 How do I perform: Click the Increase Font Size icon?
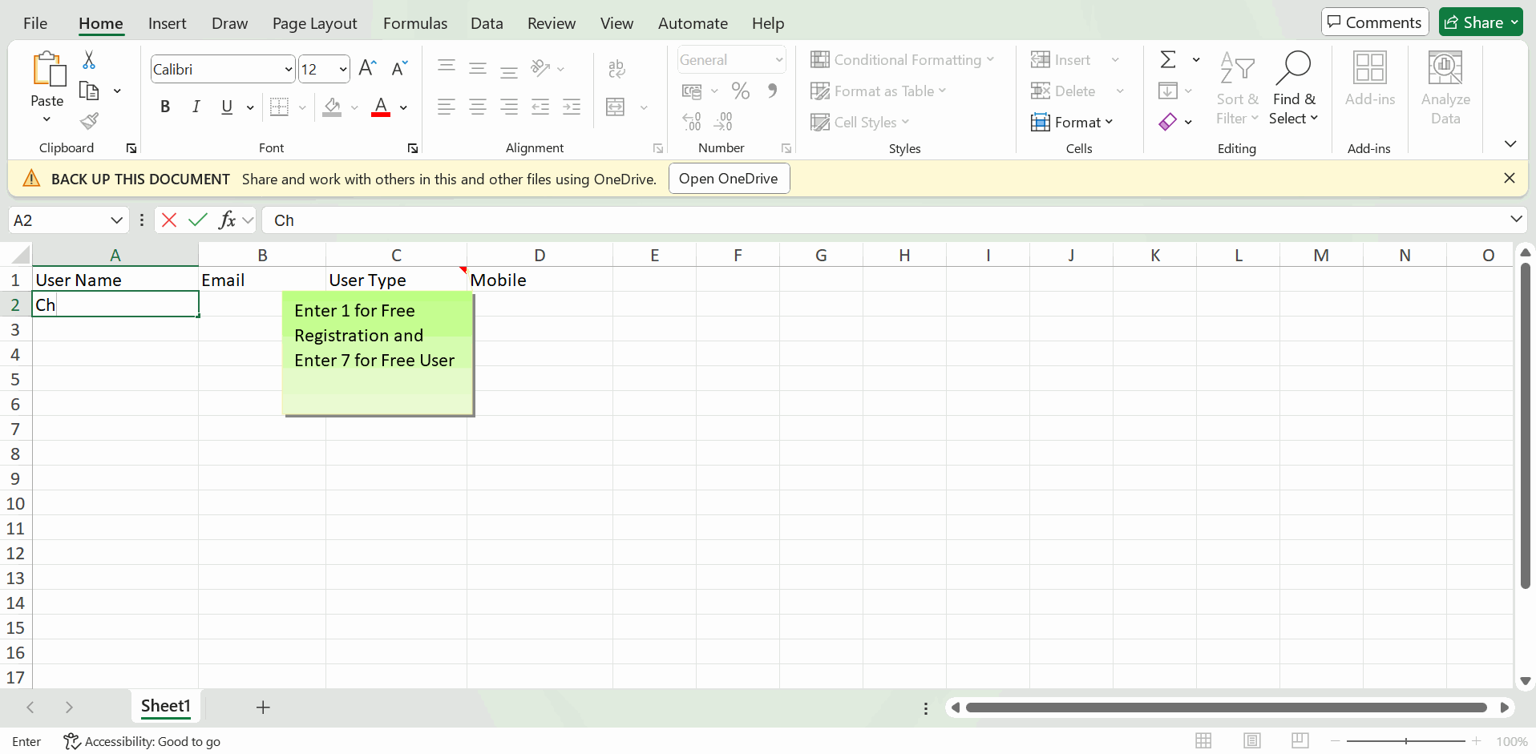[x=367, y=69]
